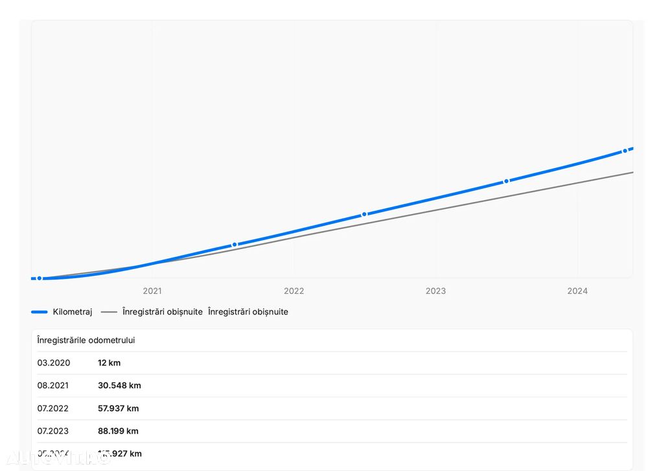648x471 pixels.
Task: Toggle Înregistrări obișnuite legend beside gray line
Action: click(x=162, y=312)
